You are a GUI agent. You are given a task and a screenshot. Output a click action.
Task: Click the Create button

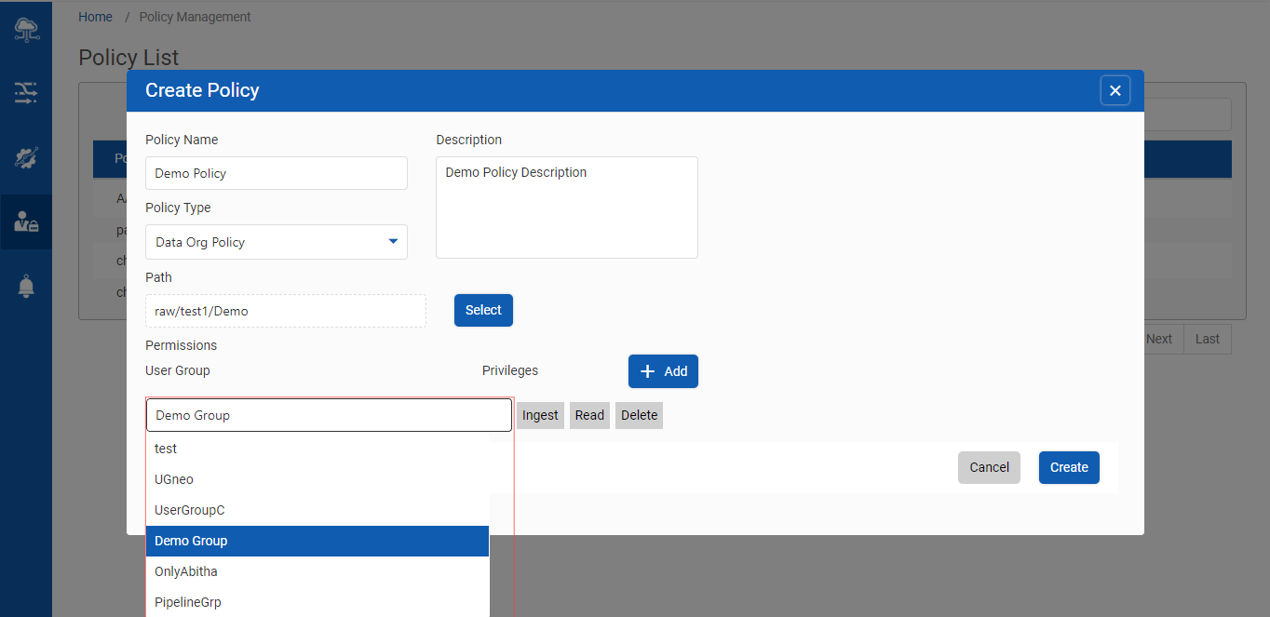(x=1069, y=467)
